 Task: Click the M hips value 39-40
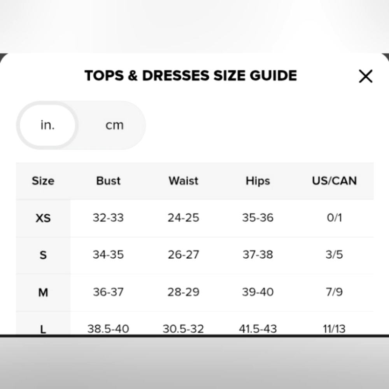click(x=258, y=292)
